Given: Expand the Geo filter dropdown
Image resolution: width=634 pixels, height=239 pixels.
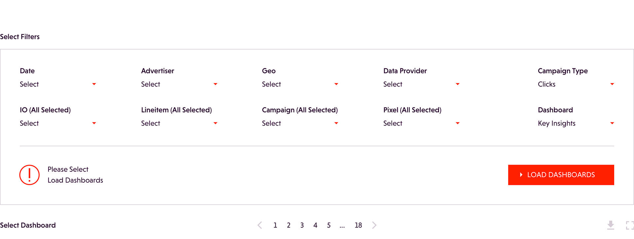Looking at the screenshot, I should pos(300,84).
